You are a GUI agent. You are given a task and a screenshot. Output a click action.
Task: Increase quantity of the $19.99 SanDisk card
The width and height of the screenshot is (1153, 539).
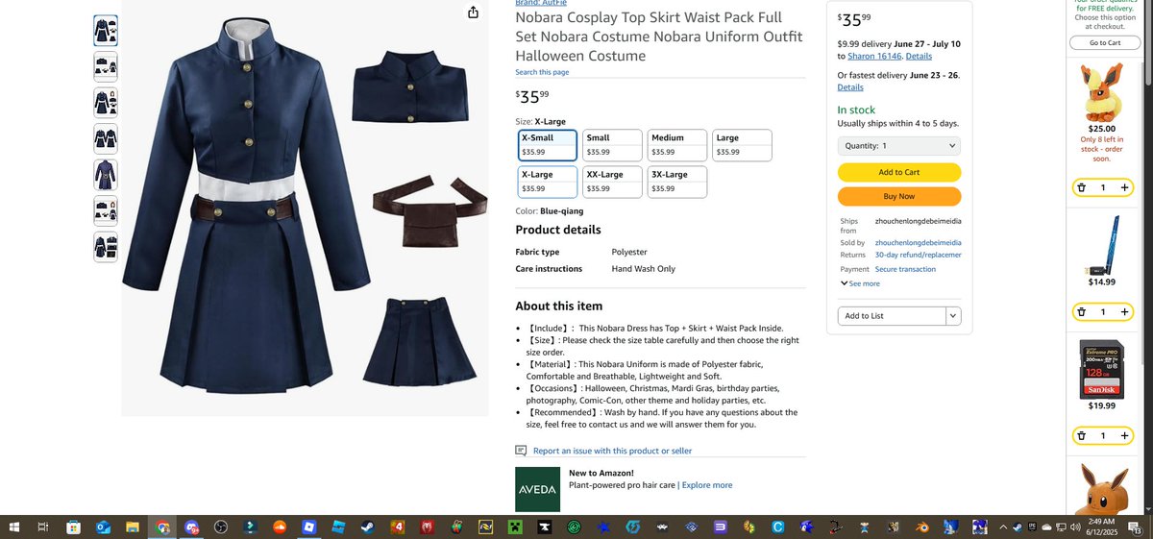1124,435
